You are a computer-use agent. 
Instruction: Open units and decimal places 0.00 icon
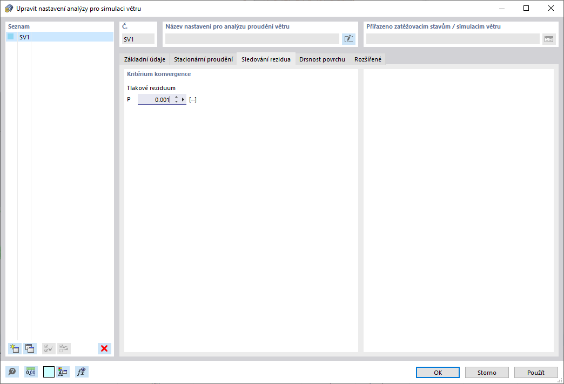[x=31, y=372]
